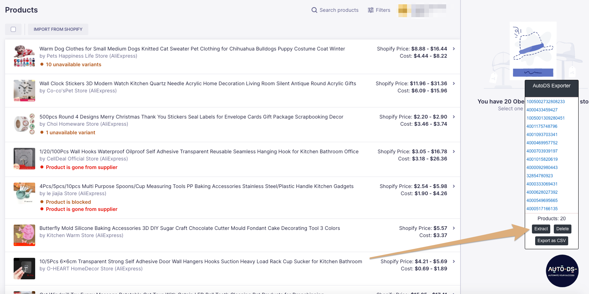Click the Wall Hooks product thumbnail
589x294 pixels.
(24, 159)
